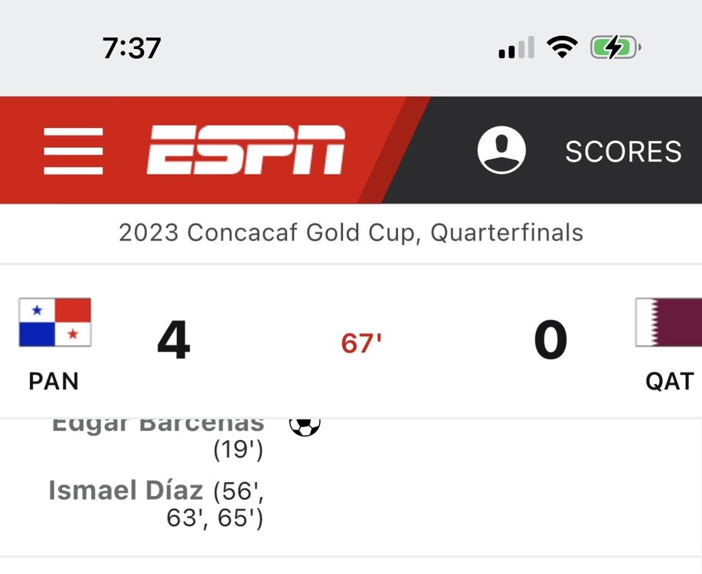Viewport: 702px width, 574px height.
Task: Tap the 7:37 clock in status bar
Action: click(132, 48)
